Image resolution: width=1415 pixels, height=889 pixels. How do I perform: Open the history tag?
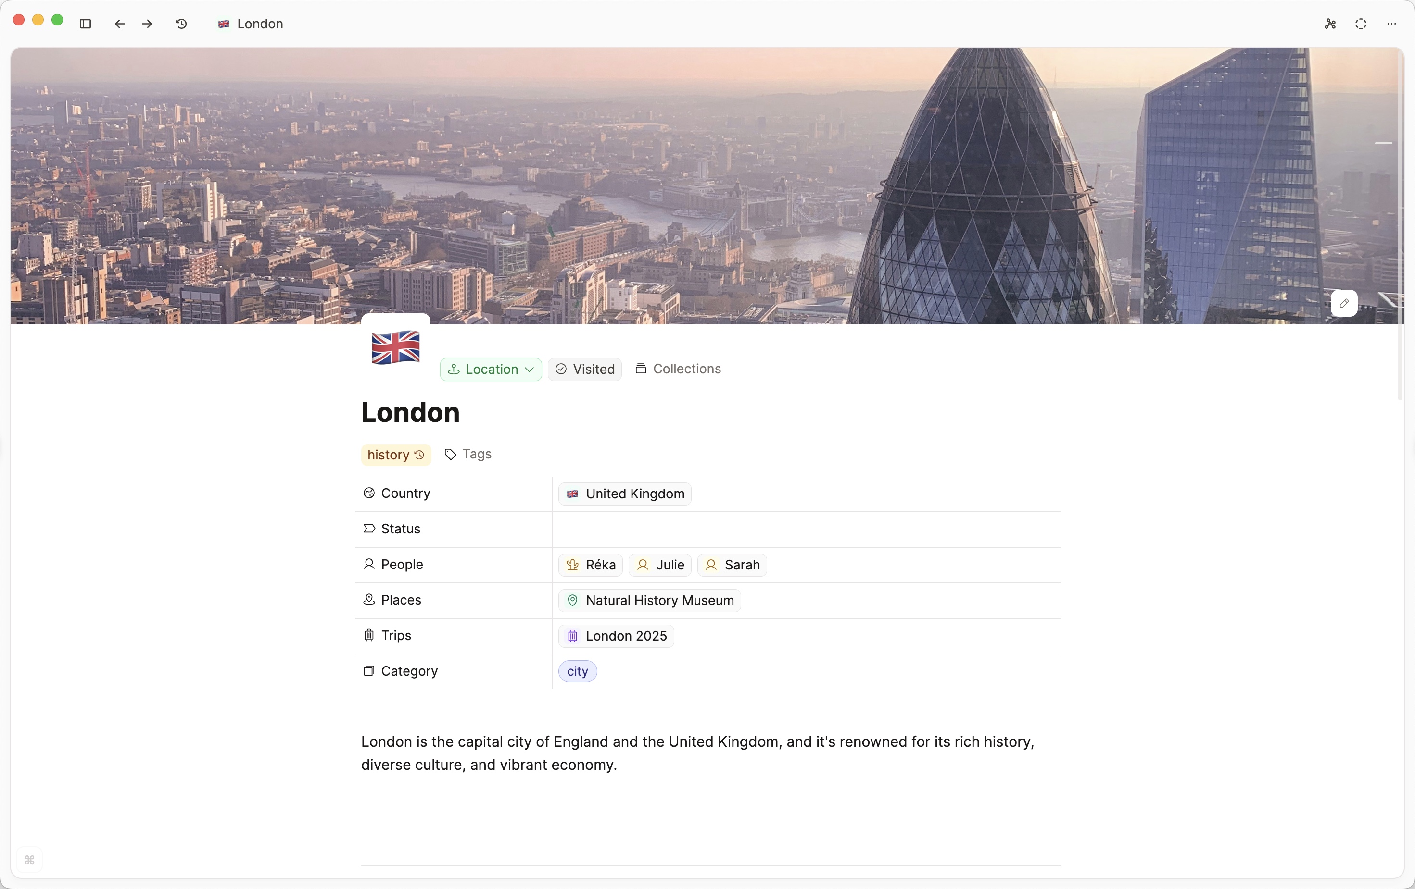click(x=389, y=455)
